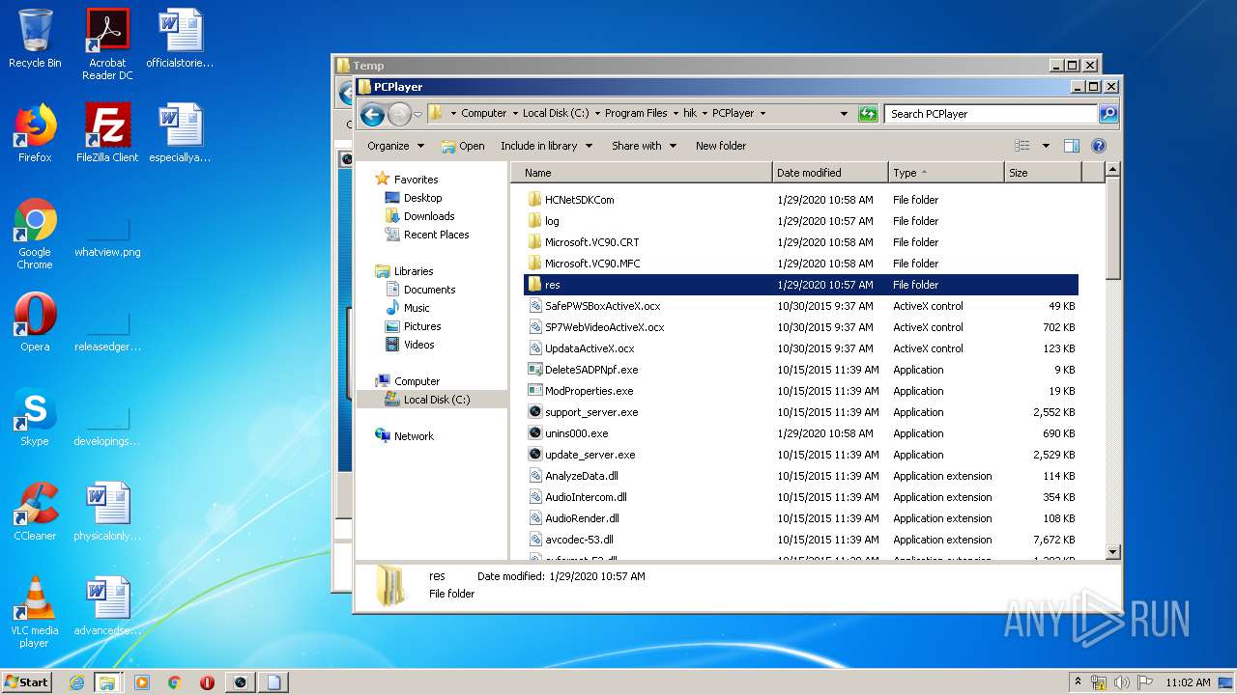Viewport: 1237px width, 695px height.
Task: Open recent locations dropdown arrow
Action: tap(417, 114)
